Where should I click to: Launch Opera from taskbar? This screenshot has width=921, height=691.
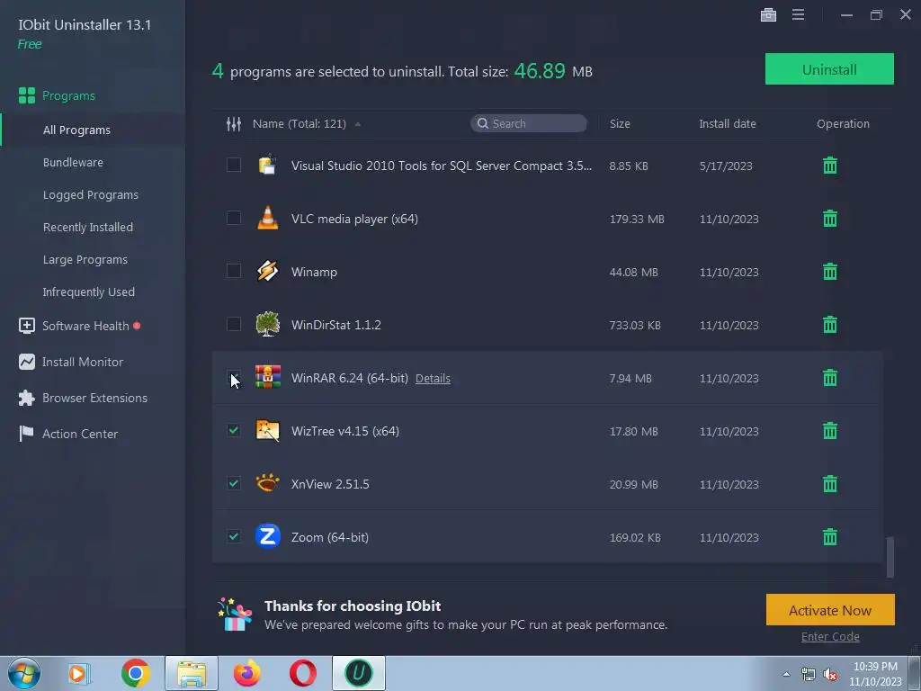point(303,673)
